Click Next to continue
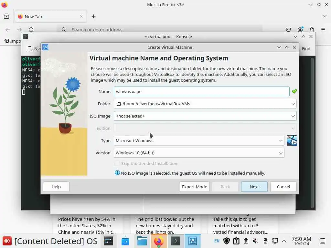The height and width of the screenshot is (248, 331). click(254, 187)
